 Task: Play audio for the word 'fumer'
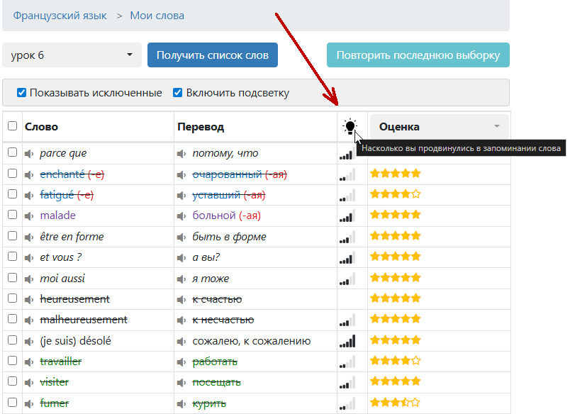(29, 403)
